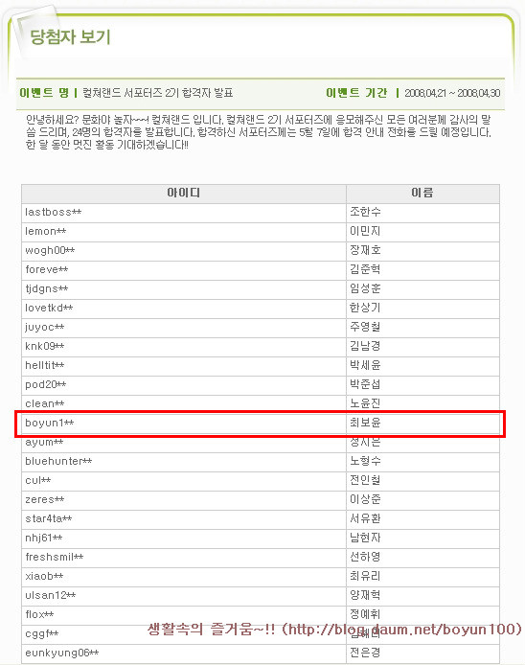Click the name 전인철
Screen dimensions: 525x665
tap(365, 480)
